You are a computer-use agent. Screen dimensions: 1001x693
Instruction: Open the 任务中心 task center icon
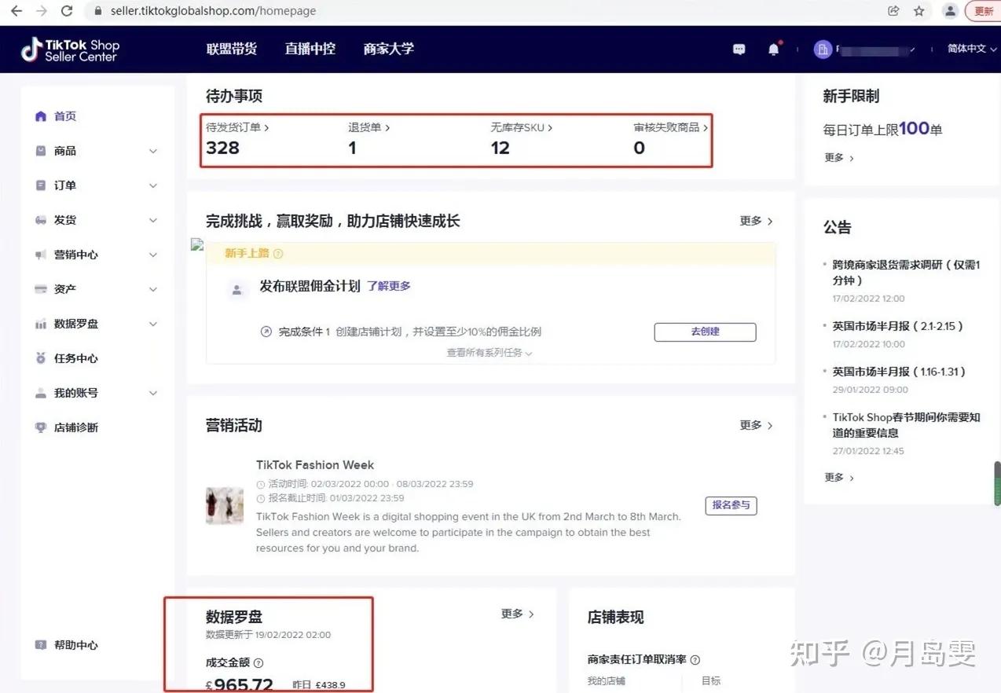point(40,358)
